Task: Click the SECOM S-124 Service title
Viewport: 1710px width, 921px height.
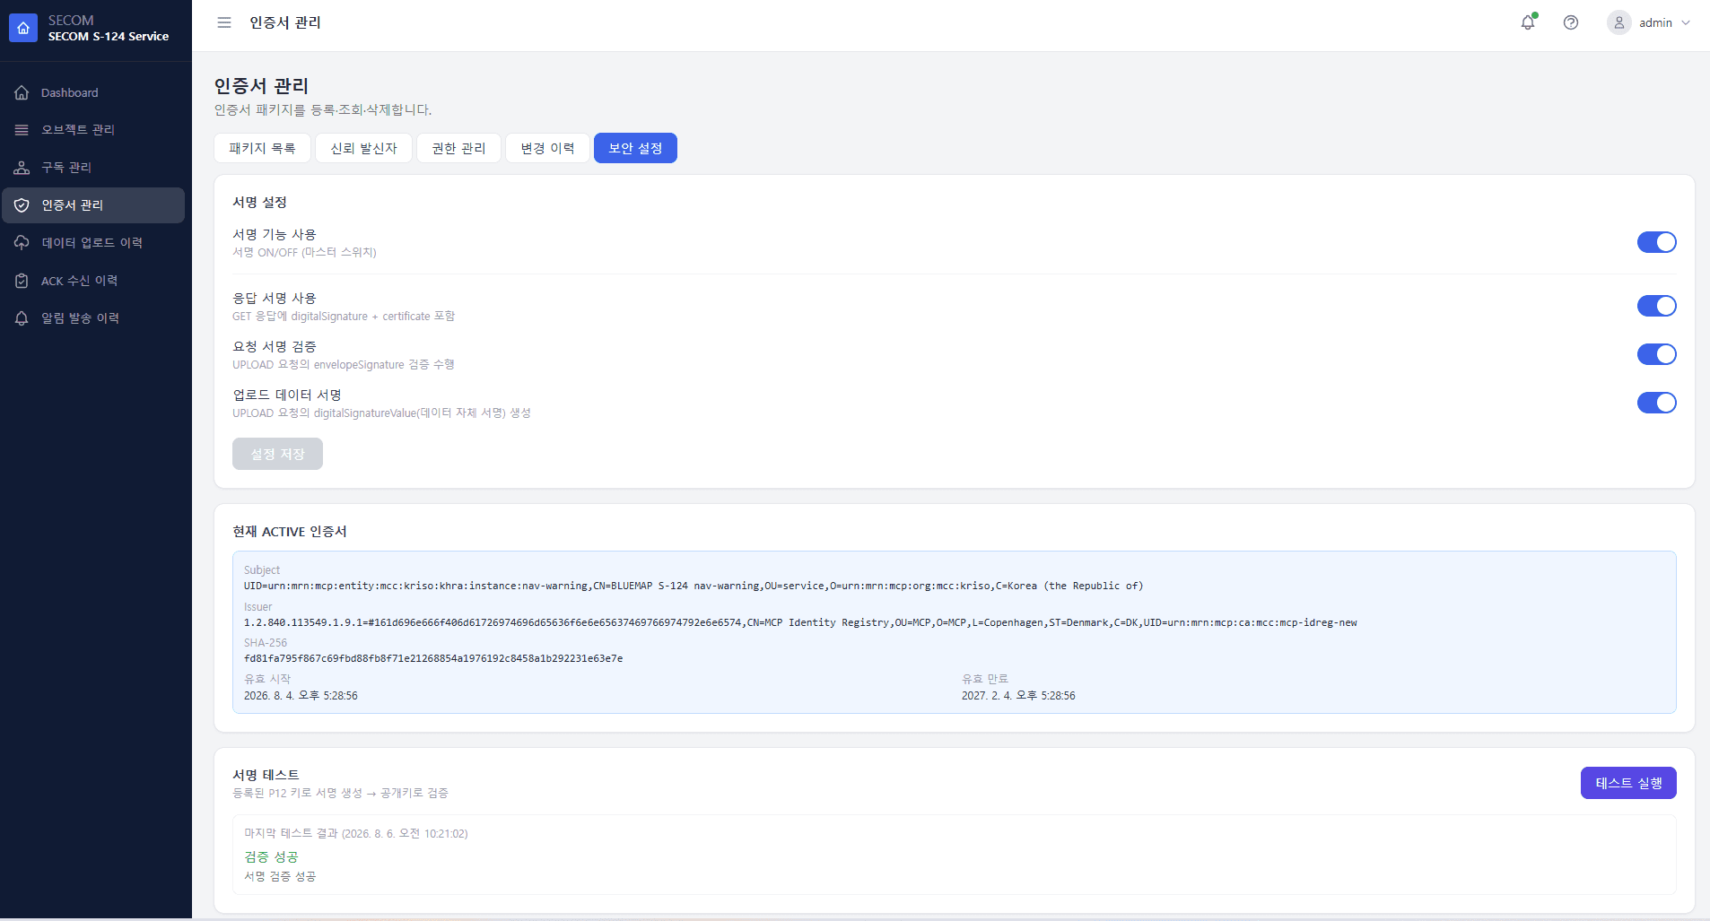Action: [x=109, y=37]
